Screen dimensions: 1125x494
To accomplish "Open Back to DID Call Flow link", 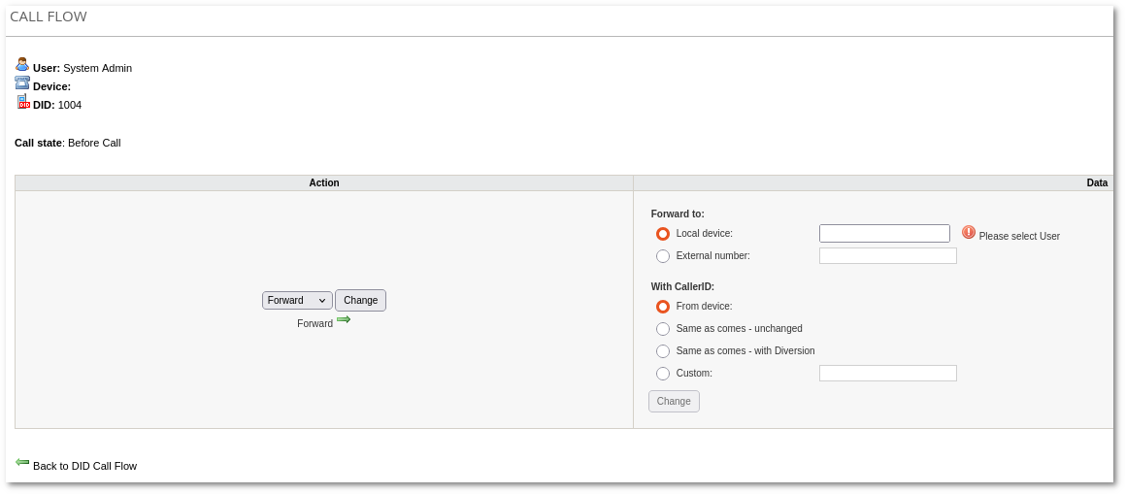I will tap(84, 466).
